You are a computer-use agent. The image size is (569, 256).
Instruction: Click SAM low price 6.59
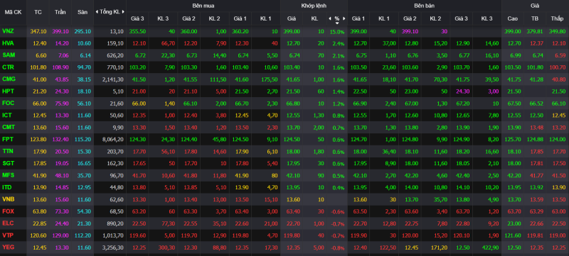(560, 55)
